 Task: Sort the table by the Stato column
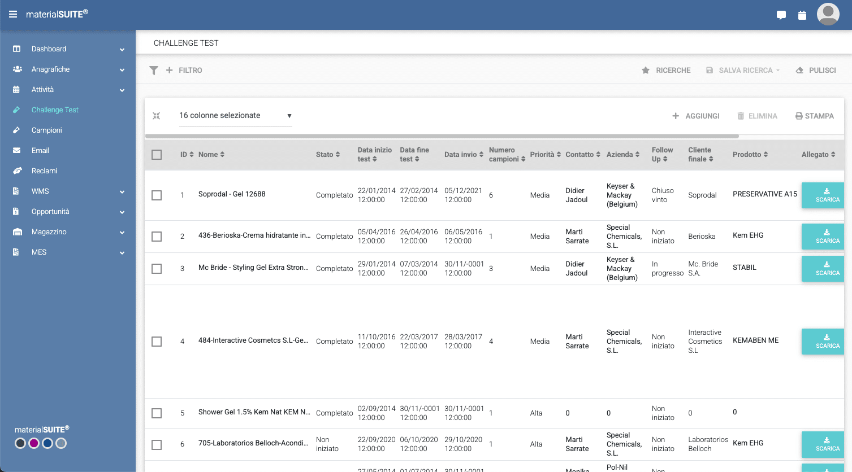point(328,155)
